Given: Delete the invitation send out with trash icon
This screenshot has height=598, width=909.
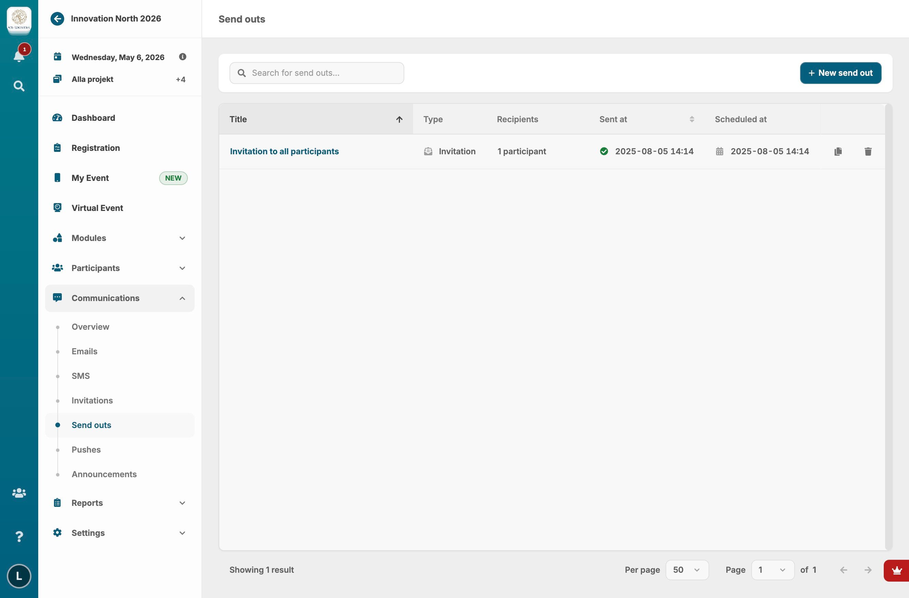Looking at the screenshot, I should click(868, 152).
